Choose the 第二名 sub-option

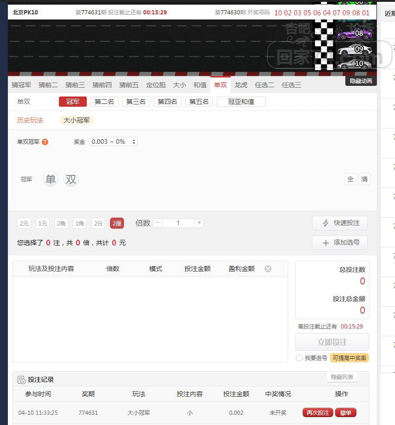click(104, 102)
